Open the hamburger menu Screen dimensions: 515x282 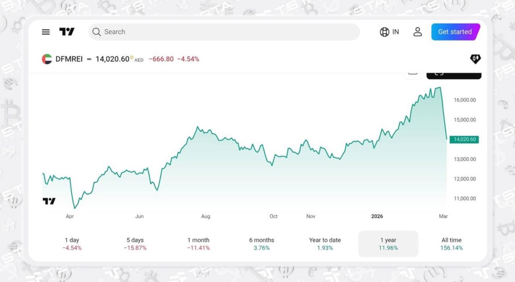click(46, 32)
